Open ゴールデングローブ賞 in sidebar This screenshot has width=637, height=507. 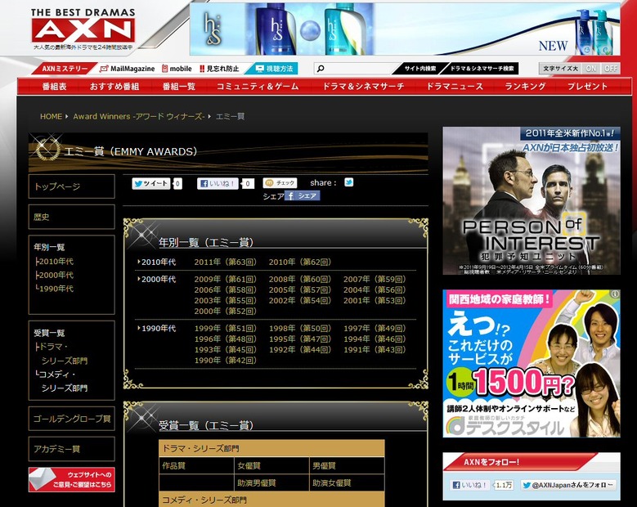click(71, 419)
